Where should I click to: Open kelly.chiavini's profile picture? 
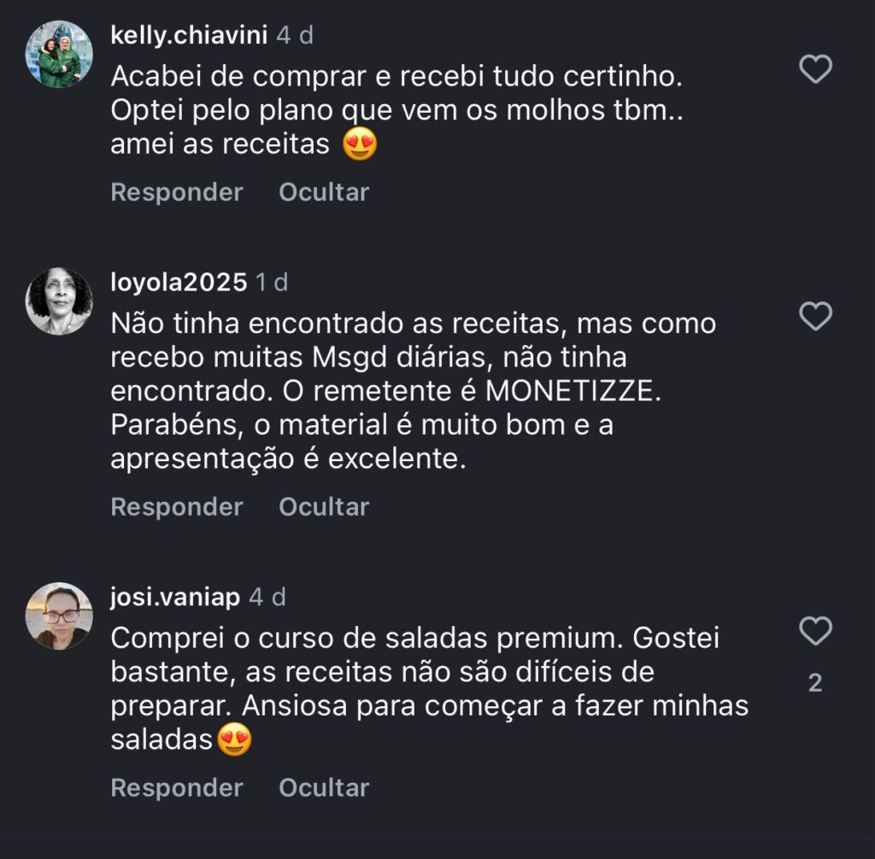(59, 54)
